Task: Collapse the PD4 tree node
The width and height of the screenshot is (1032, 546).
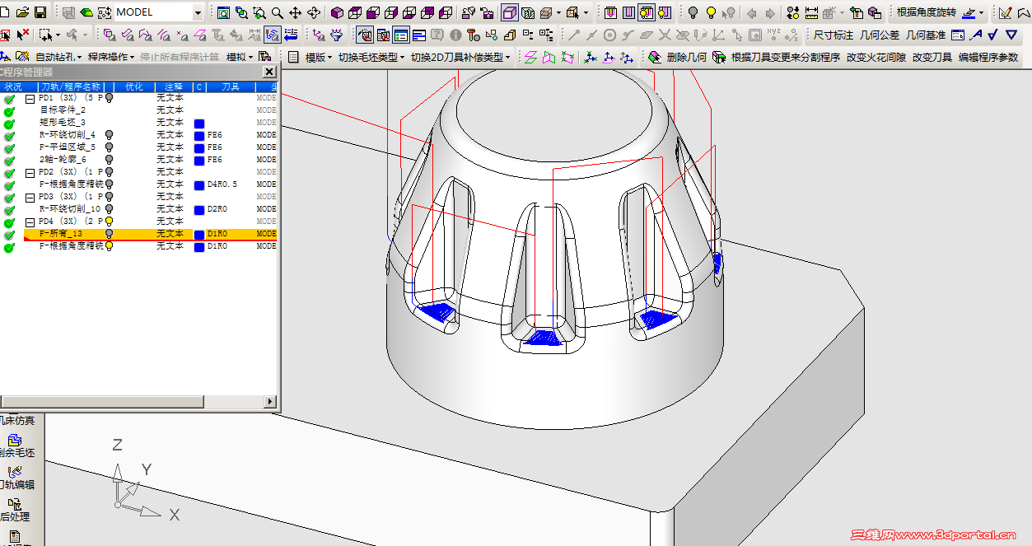Action: (x=30, y=221)
